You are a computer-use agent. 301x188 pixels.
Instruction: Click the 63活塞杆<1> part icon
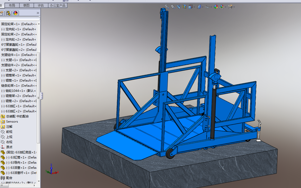click(3, 173)
